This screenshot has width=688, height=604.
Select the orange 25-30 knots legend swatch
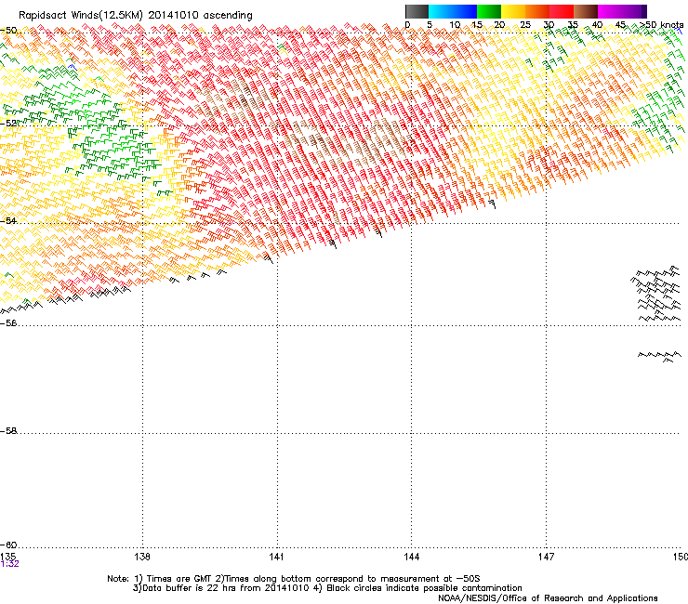coord(537,11)
